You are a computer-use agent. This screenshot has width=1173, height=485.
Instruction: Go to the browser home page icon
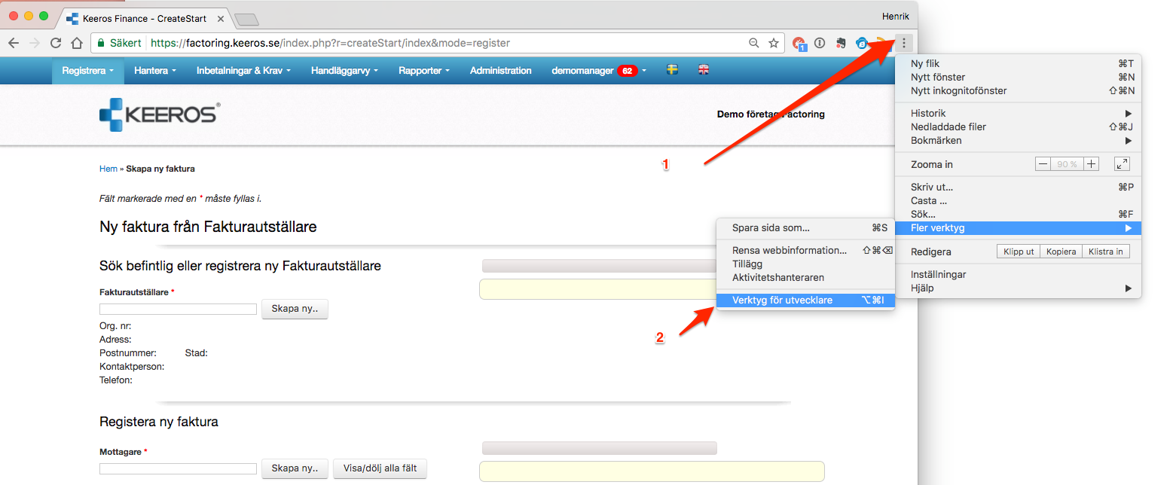point(77,43)
